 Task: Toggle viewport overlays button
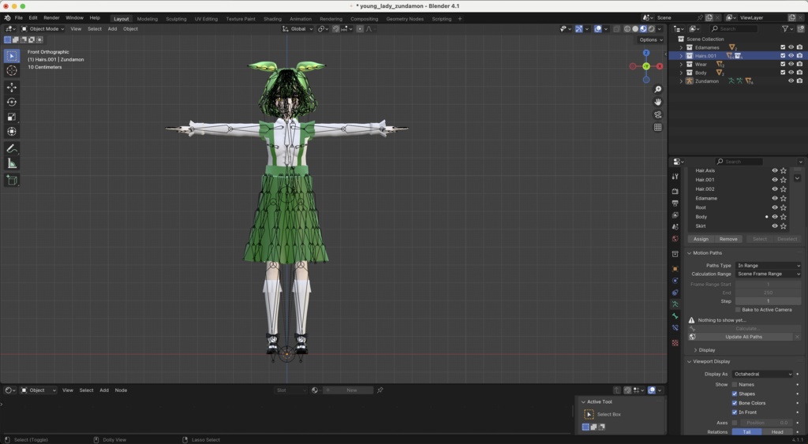598,29
